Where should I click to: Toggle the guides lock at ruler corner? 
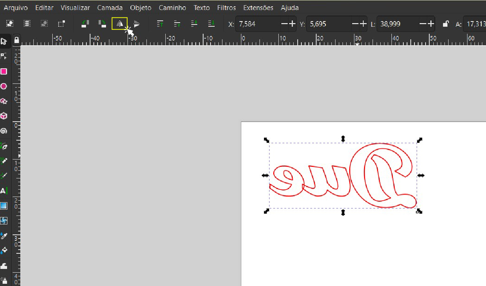16,40
